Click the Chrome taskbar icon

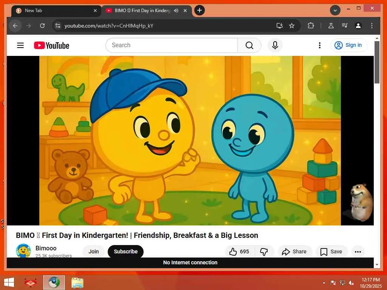pos(54,282)
